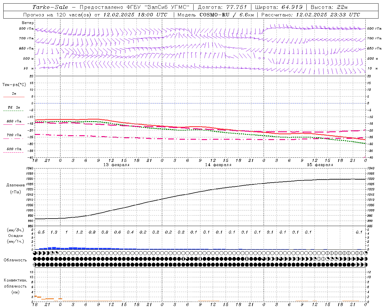Click the Широта: 64.919 latitude value
The image size is (383, 307).
point(279,7)
